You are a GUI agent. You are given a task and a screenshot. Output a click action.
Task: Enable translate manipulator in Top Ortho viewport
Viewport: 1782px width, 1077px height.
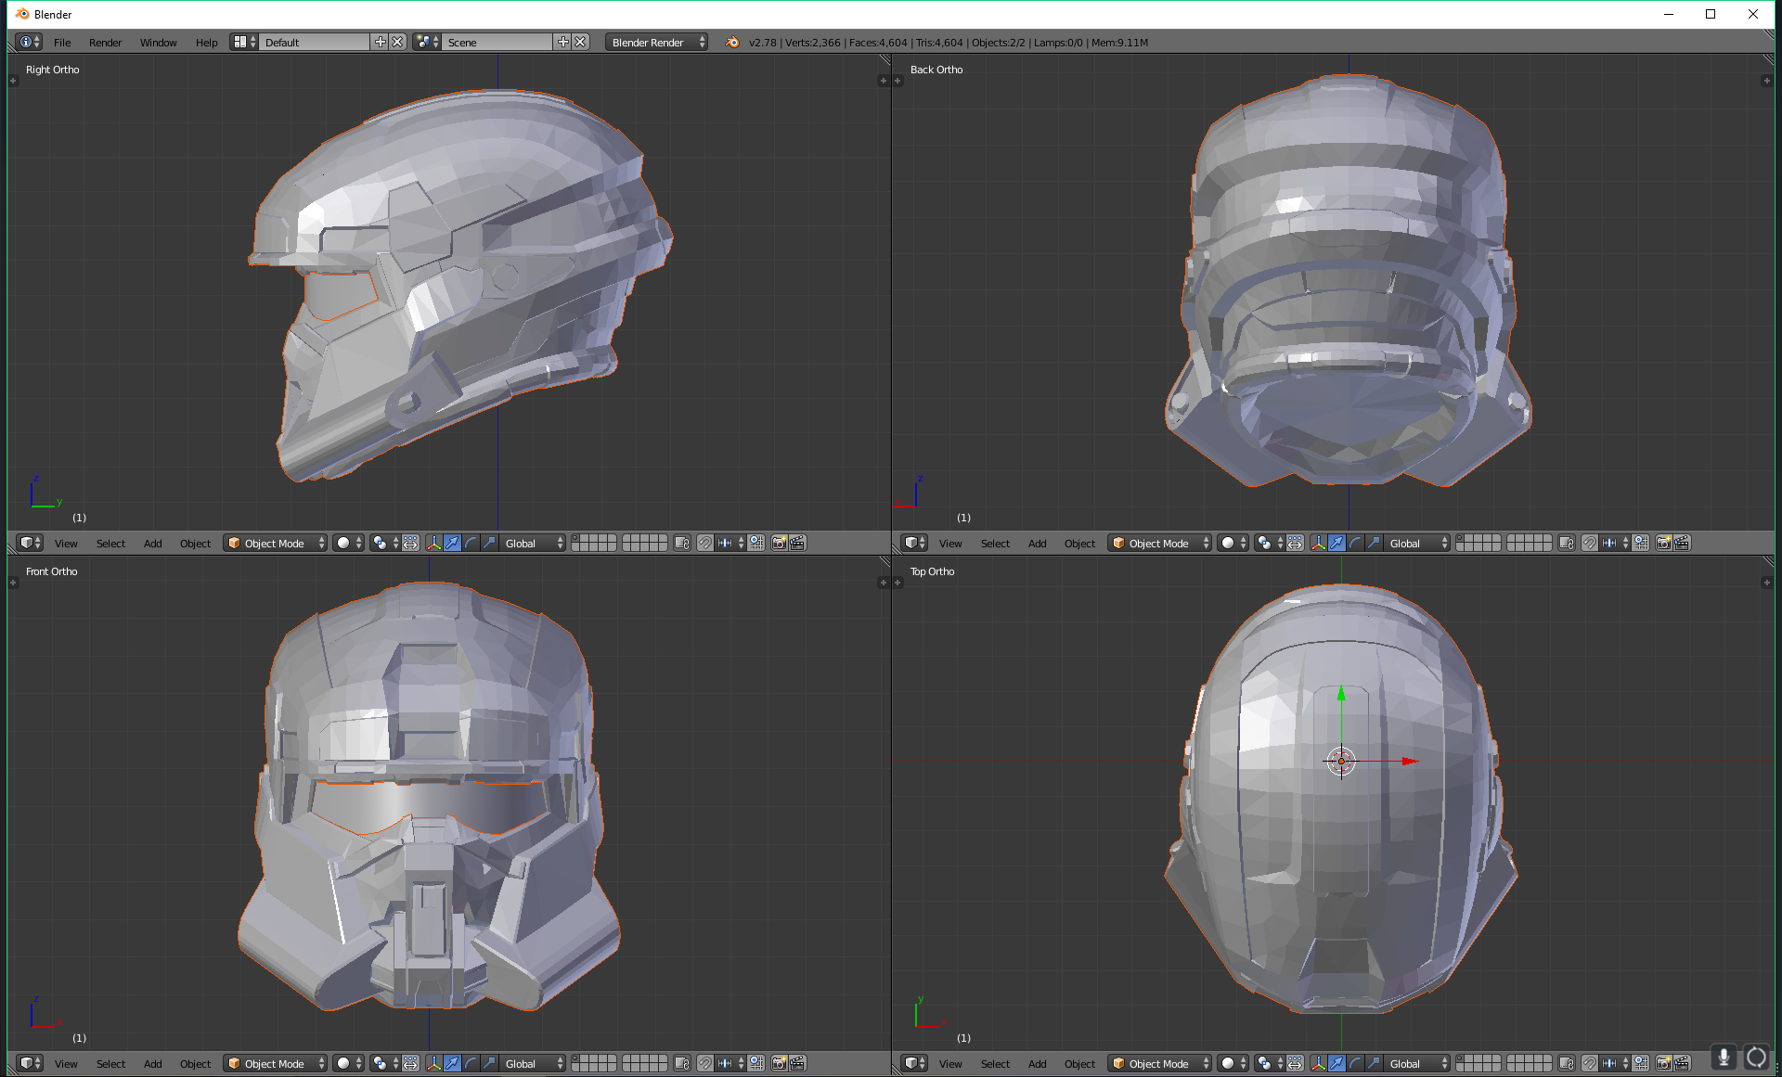coord(1336,1063)
